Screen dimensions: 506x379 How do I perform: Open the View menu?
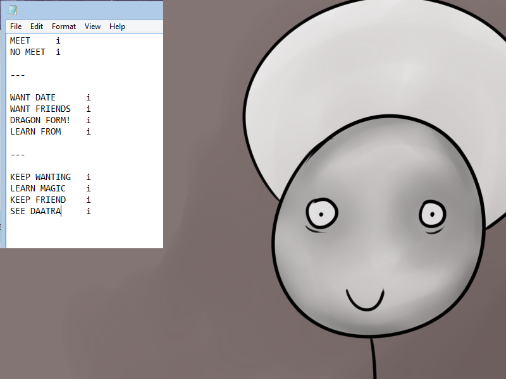pyautogui.click(x=93, y=27)
